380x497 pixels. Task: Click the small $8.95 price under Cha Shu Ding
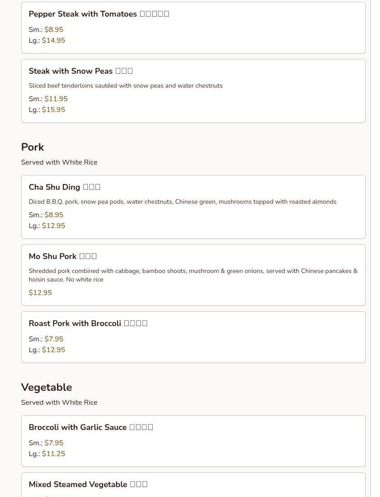coord(54,215)
